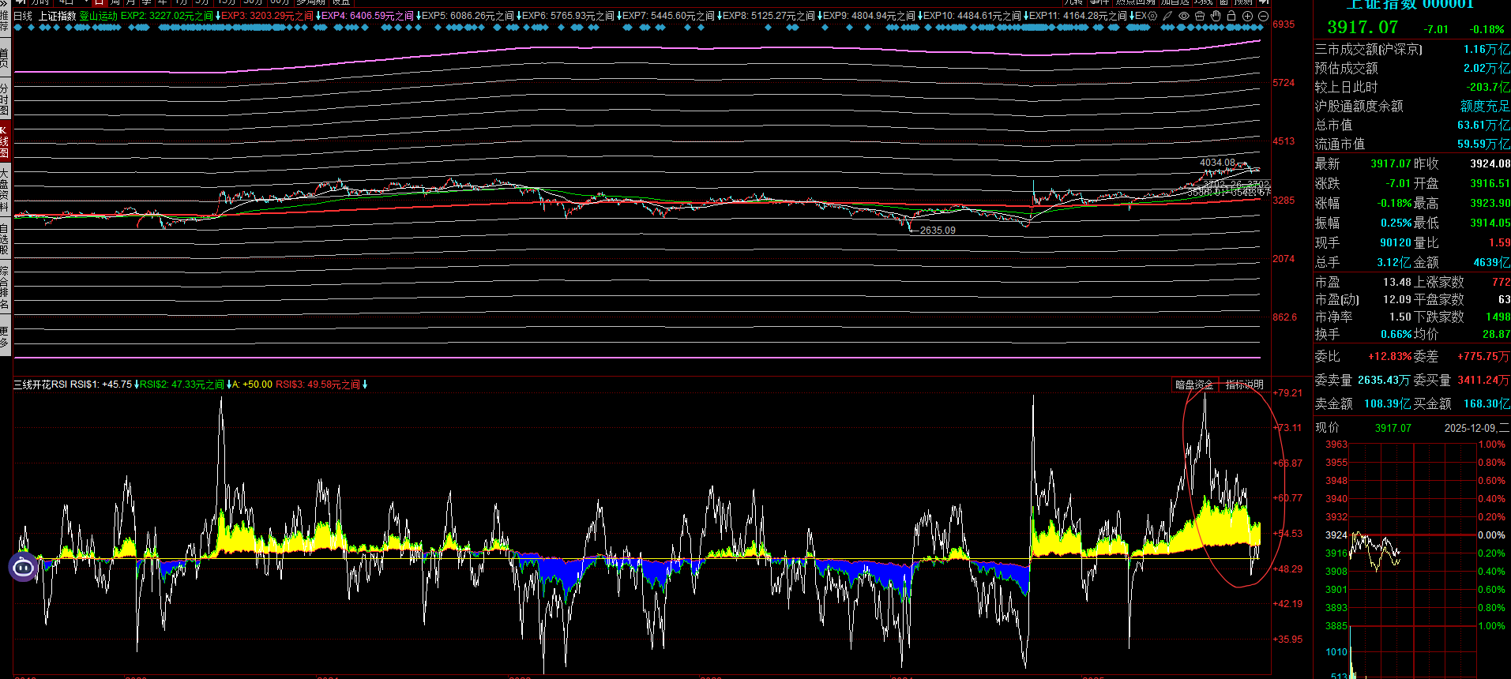The image size is (1511, 679).
Task: Open indicator settings gear after EXP11
Action: (1152, 16)
